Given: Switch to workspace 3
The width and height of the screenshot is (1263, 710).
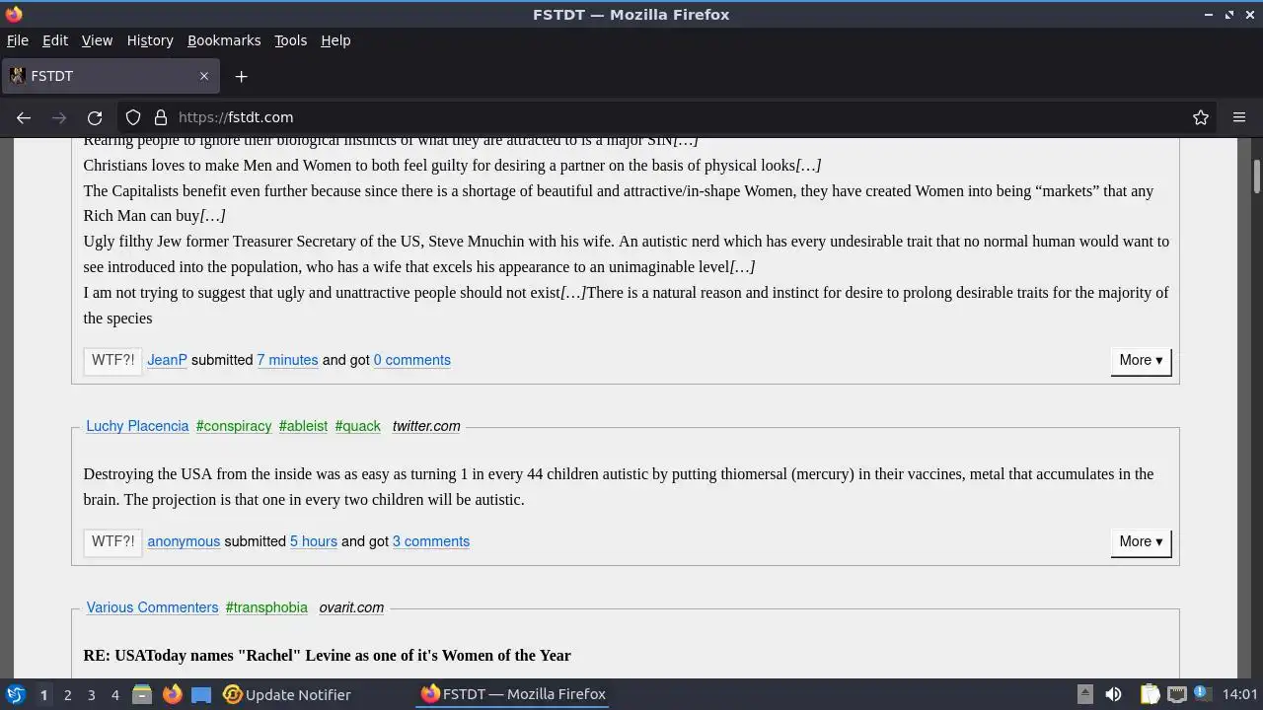Looking at the screenshot, I should [x=91, y=695].
